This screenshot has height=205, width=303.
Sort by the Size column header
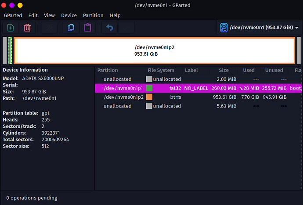(x=224, y=70)
